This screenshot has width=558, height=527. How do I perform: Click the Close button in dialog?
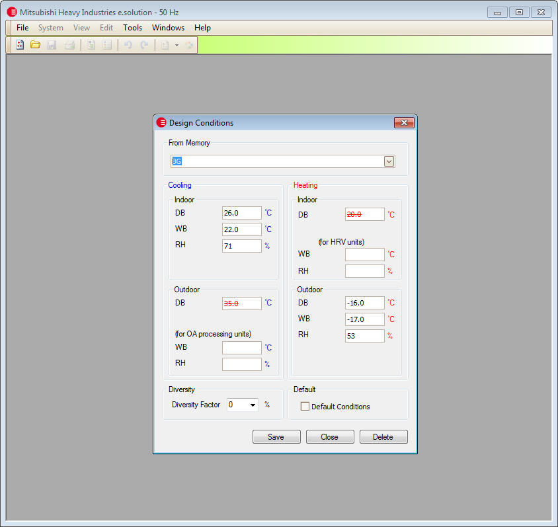(330, 436)
